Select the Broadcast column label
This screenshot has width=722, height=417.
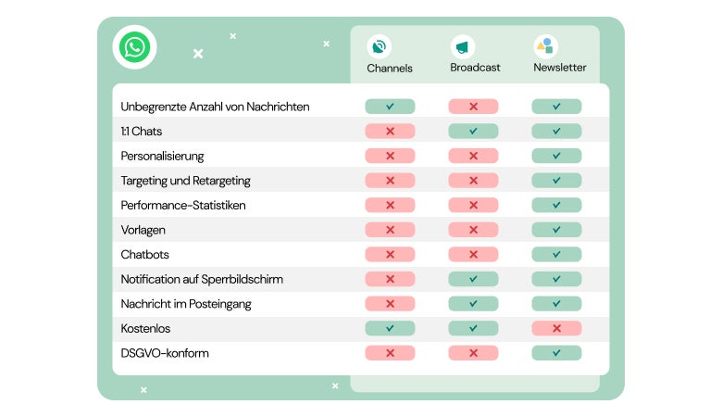pos(475,68)
